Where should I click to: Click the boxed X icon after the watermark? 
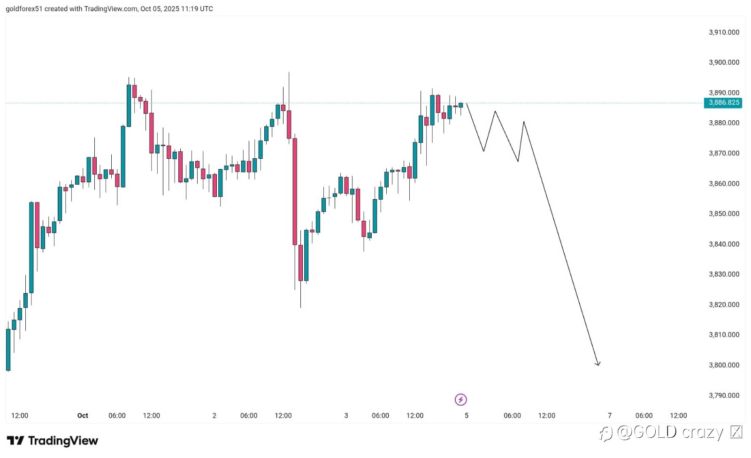point(736,432)
